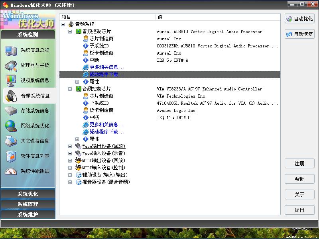Switch to 系统清理 section
Image resolution: width=319 pixels, height=239 pixels.
[28, 204]
